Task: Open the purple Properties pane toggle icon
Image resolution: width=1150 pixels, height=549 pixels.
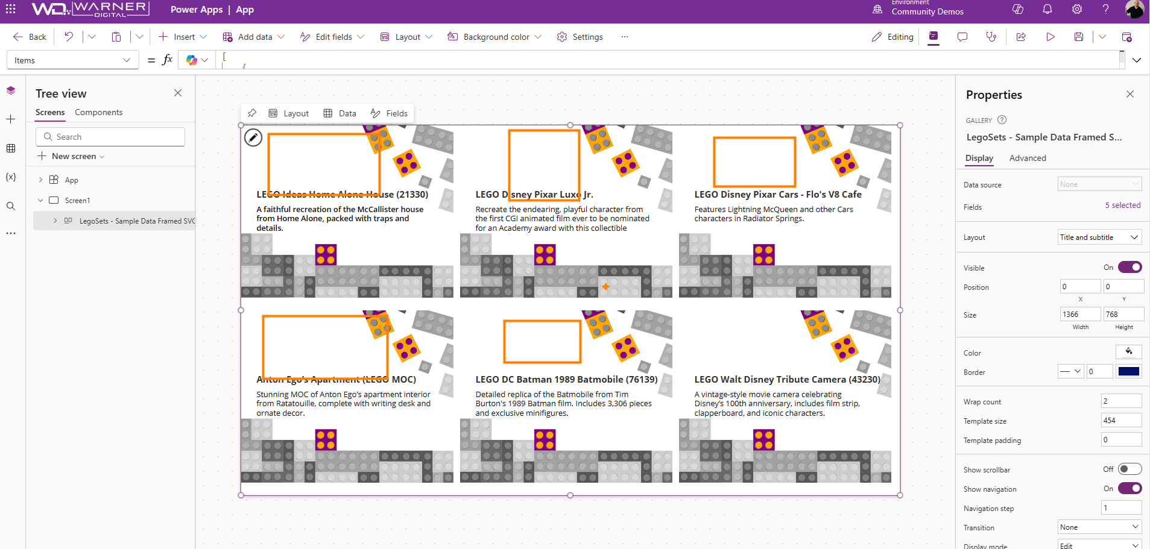Action: pos(934,37)
